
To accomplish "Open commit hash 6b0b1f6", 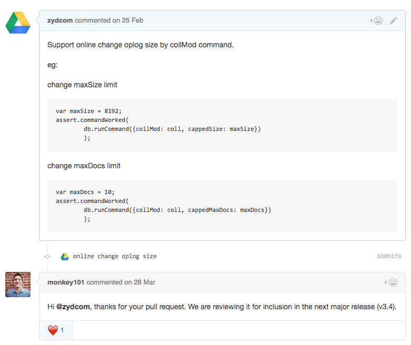I will (x=389, y=257).
